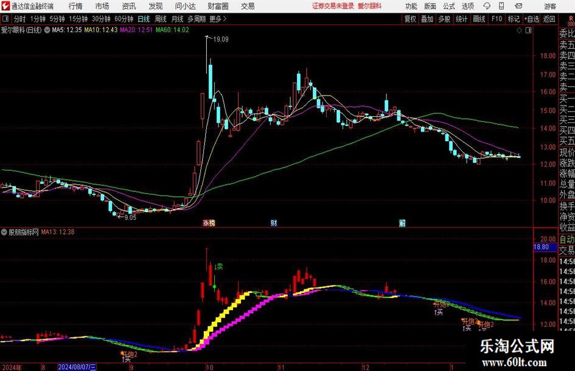Switch to the 60分钟 period tab
575x371 pixels.
click(x=124, y=19)
